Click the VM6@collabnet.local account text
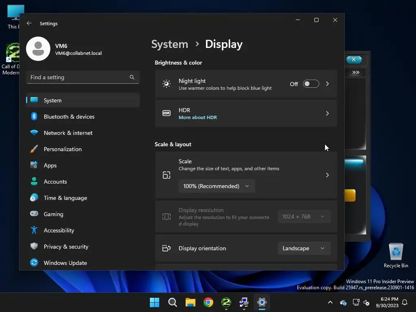416x312 pixels. pos(78,53)
